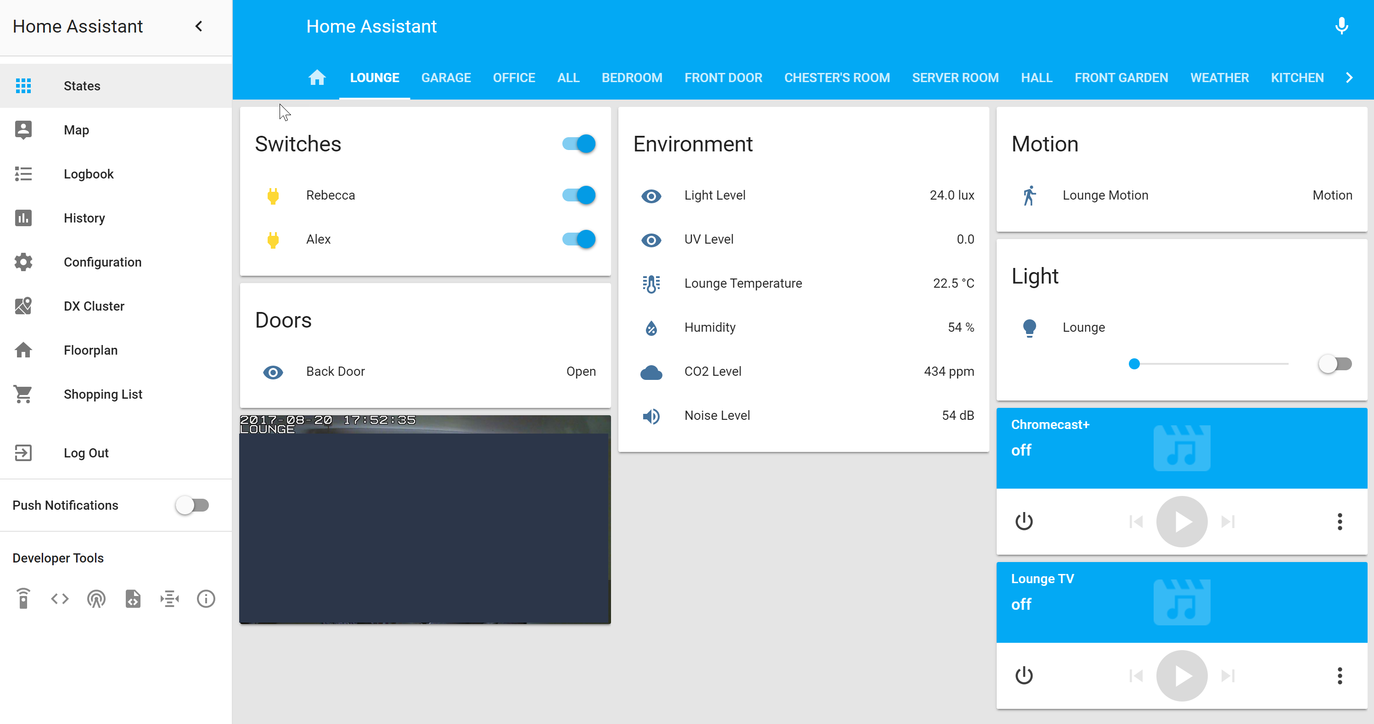The image size is (1374, 724).
Task: Open the developer tools info icon
Action: [x=206, y=599]
